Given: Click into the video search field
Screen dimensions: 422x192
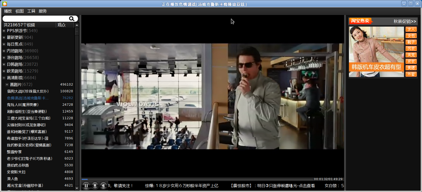Looking at the screenshot, I should (x=35, y=19).
